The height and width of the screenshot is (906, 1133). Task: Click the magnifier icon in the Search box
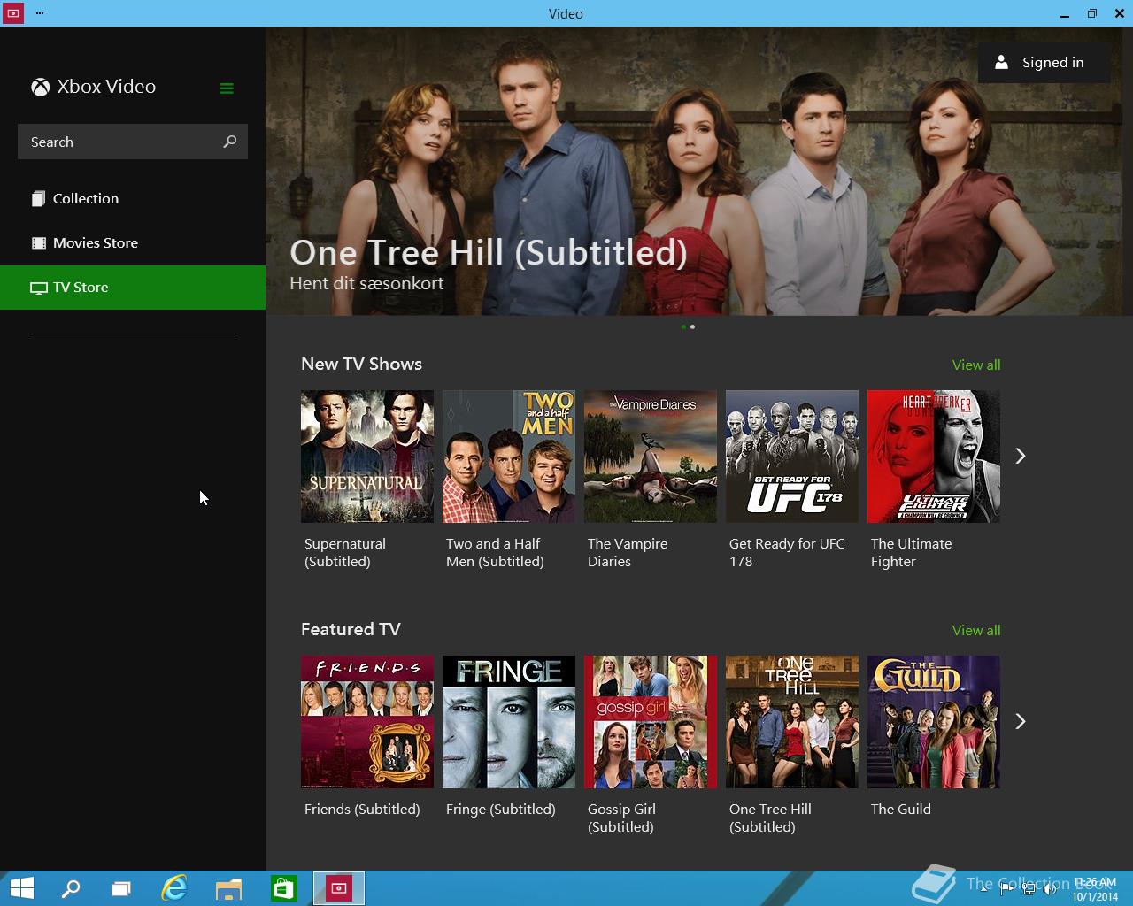point(230,142)
